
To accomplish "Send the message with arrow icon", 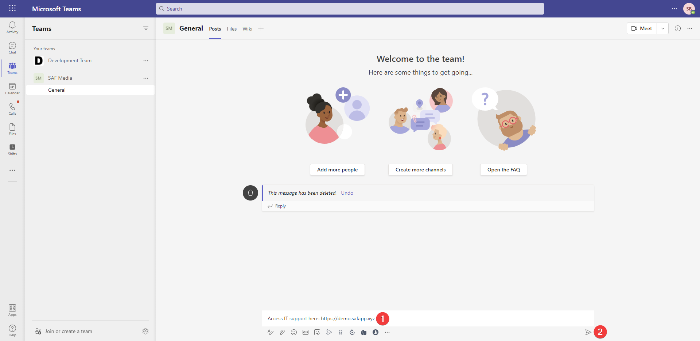I will click(588, 332).
